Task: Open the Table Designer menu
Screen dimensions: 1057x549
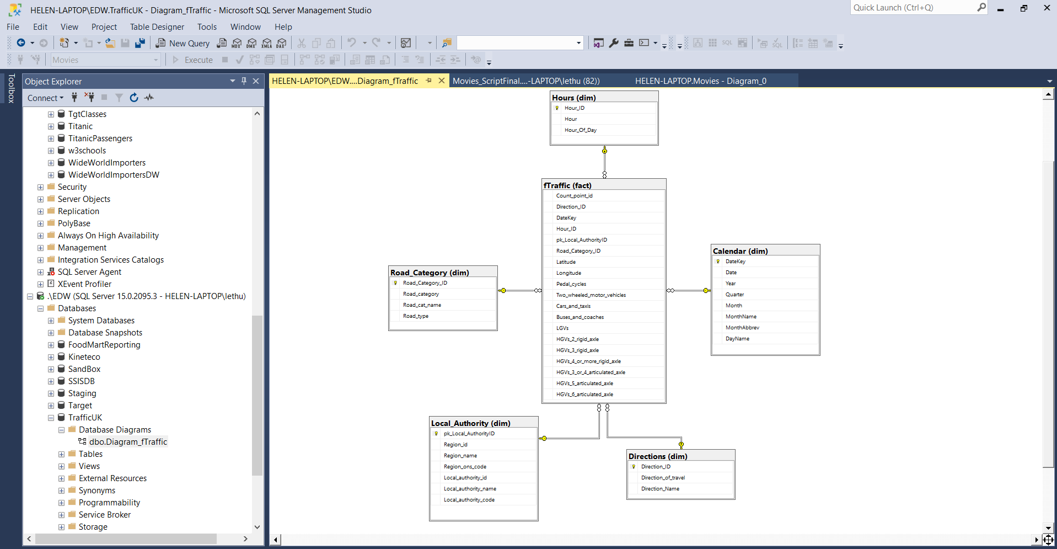Action: point(157,26)
